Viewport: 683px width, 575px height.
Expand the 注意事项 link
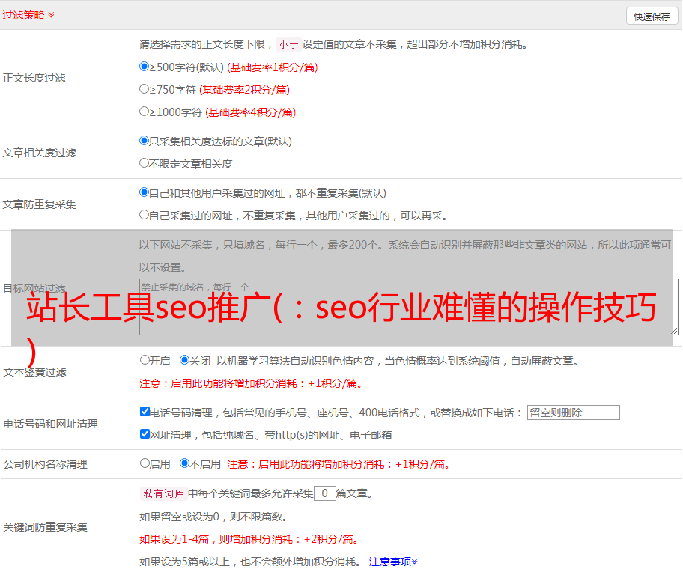[x=392, y=562]
